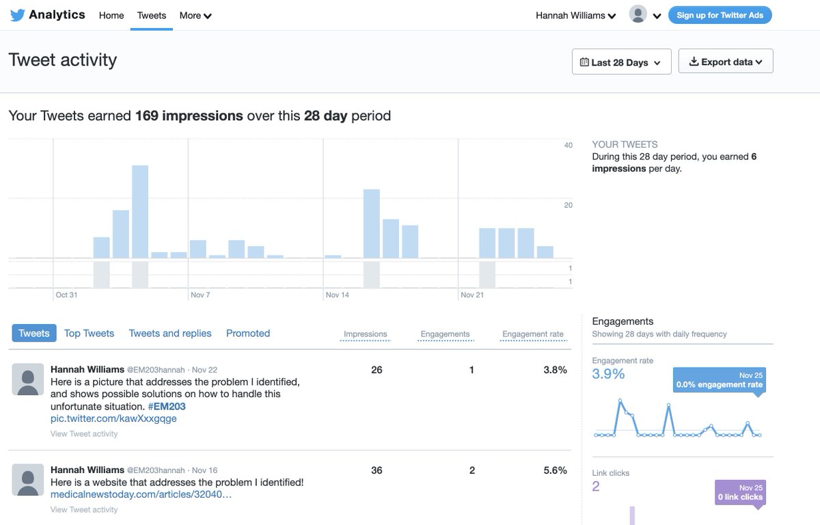Open the pic.twitter.com/kawXxxgqge link
Image resolution: width=820 pixels, height=525 pixels.
click(x=113, y=418)
